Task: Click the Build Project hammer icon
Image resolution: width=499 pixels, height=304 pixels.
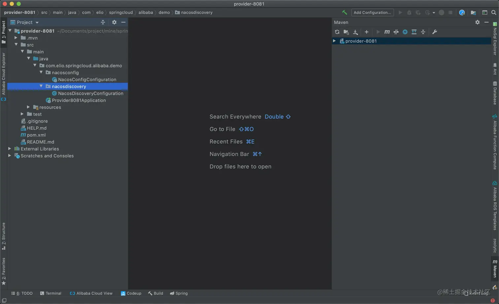Action: (x=345, y=13)
